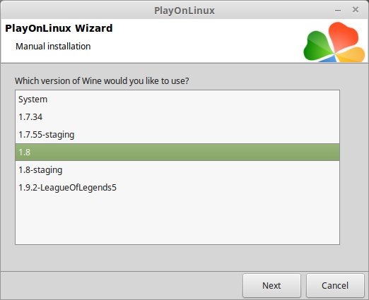Pick the highlighted 1.8 Wine version
This screenshot has height=300, width=369.
177,152
